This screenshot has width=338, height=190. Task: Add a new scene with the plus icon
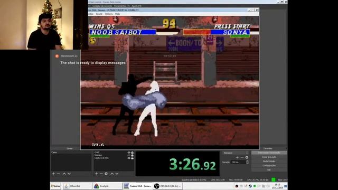click(x=53, y=174)
